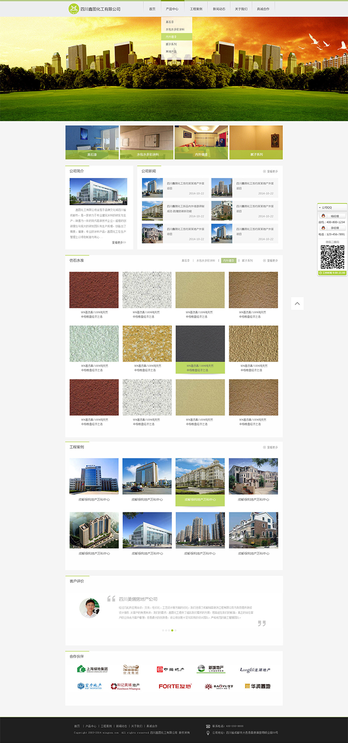Open the 上海绿地集团 partner logo
348x743 pixels.
[x=92, y=669]
